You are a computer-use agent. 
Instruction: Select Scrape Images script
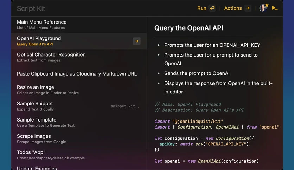[x=79, y=139]
